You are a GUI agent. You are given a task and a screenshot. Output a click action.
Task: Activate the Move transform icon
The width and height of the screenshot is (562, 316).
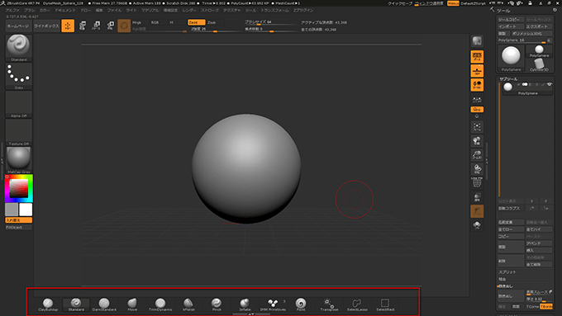coord(82,26)
